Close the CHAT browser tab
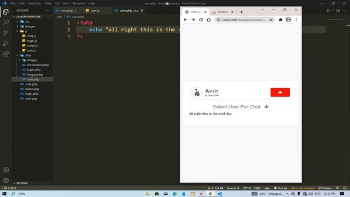The width and height of the screenshot is (350, 197). click(x=206, y=12)
